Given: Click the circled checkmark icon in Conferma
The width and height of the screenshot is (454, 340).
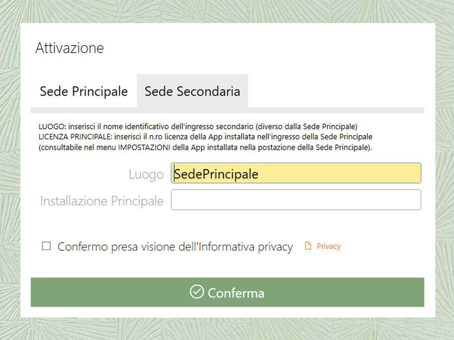Looking at the screenshot, I should (x=197, y=292).
